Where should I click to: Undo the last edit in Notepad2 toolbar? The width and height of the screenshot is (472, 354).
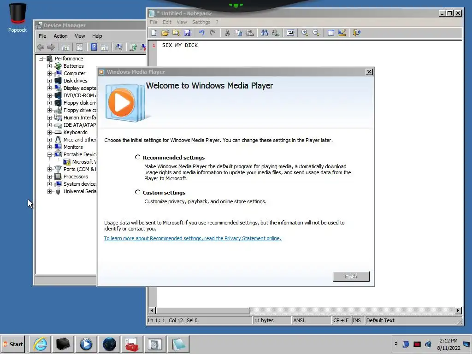point(201,33)
